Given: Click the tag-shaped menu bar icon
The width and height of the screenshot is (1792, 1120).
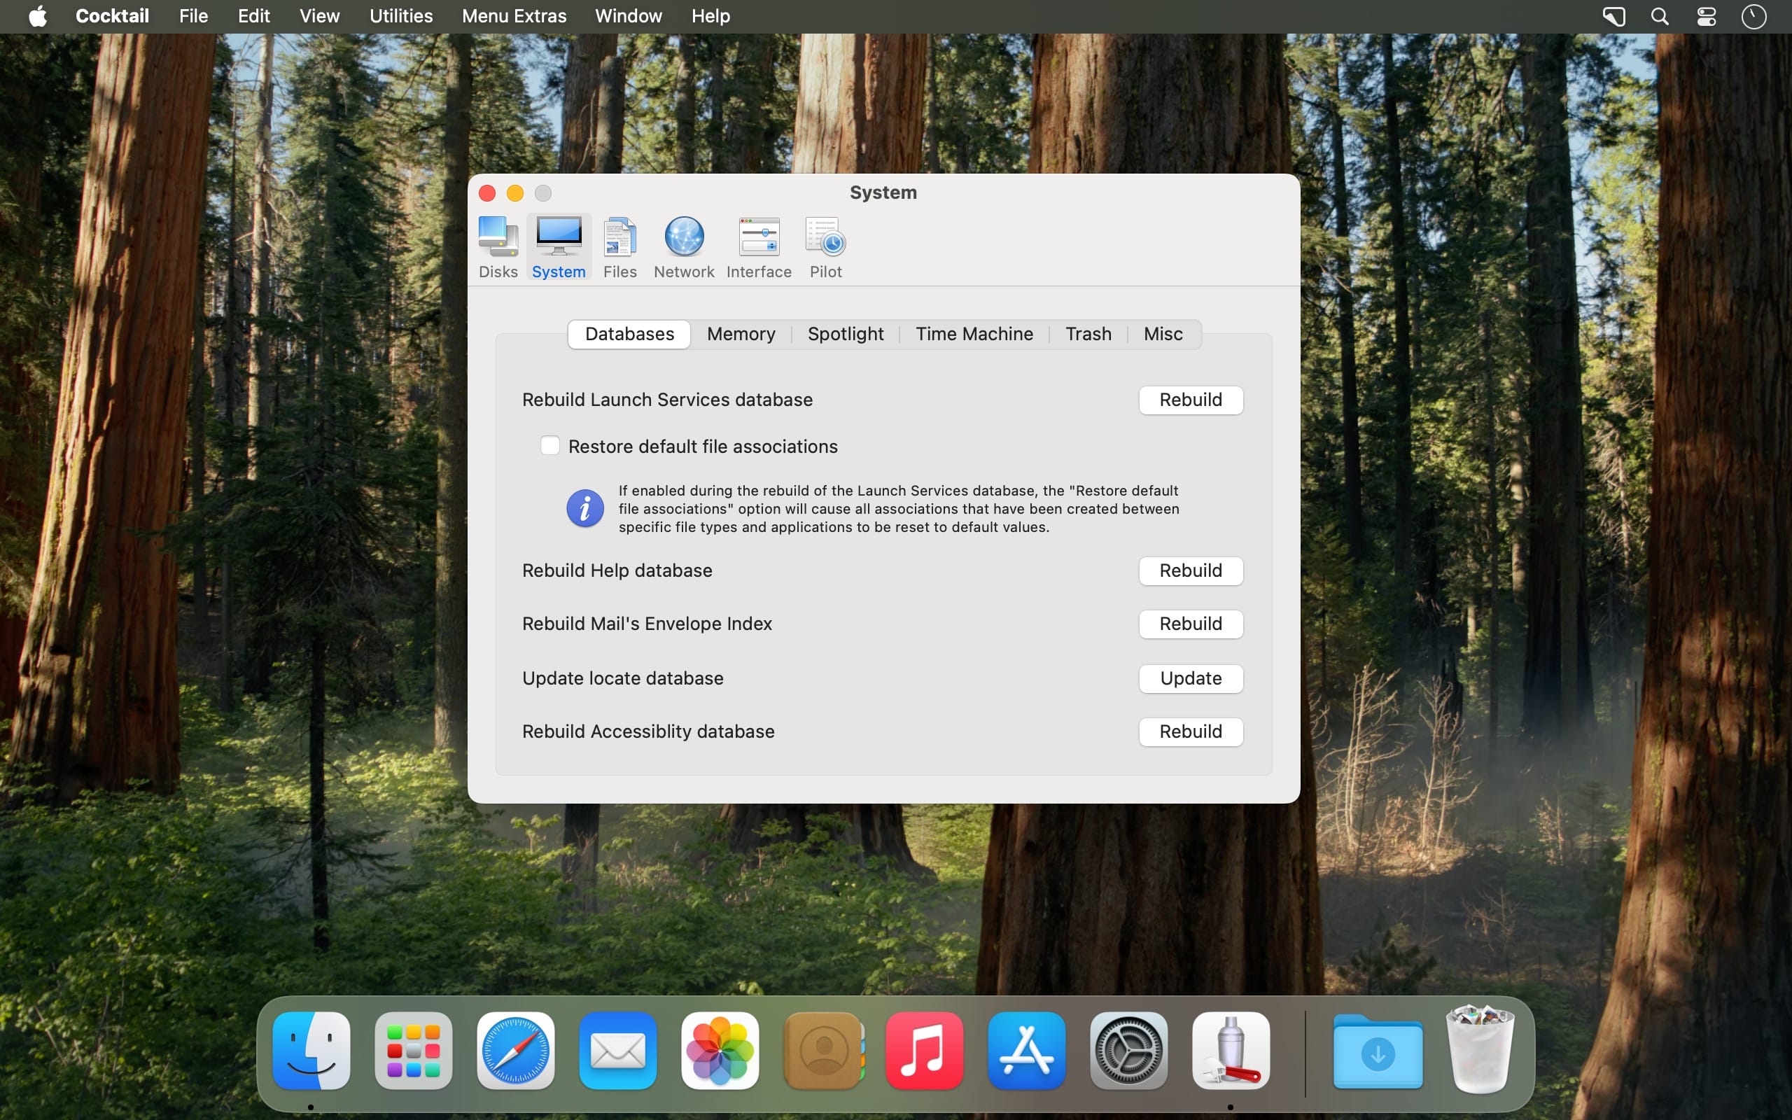Looking at the screenshot, I should tap(1613, 16).
